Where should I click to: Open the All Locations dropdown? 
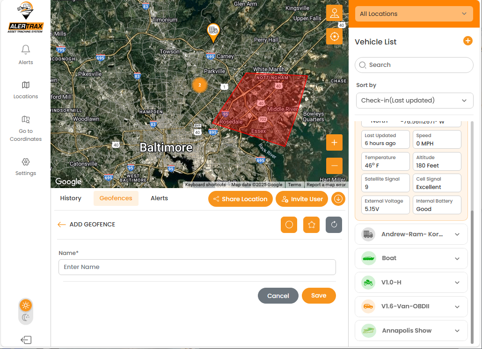[x=414, y=14]
